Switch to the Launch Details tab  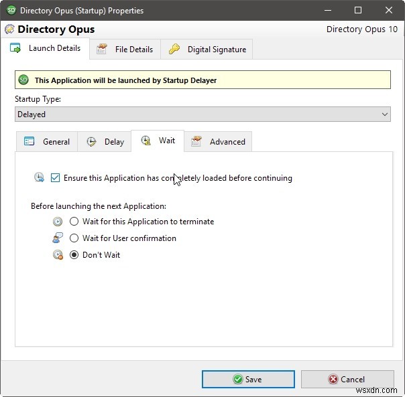46,48
